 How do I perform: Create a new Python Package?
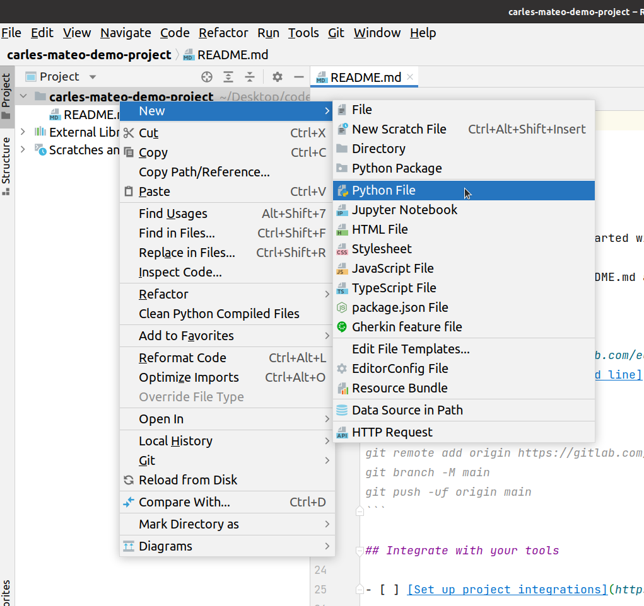pos(464,168)
